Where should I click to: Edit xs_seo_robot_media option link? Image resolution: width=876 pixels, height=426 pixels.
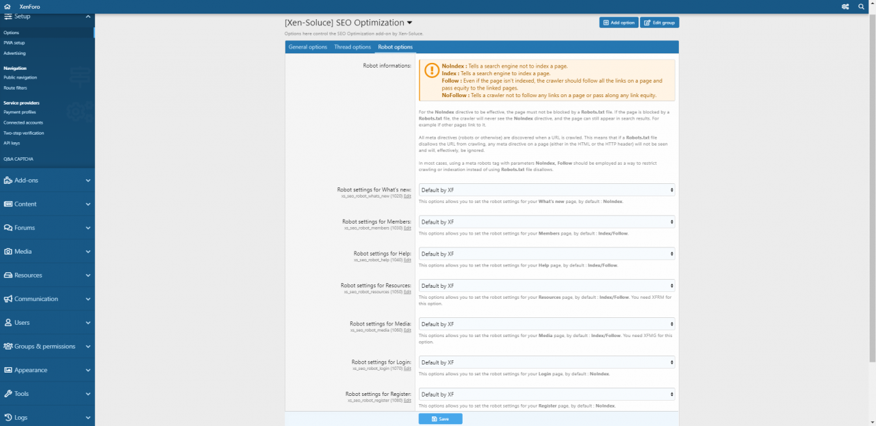coord(407,330)
